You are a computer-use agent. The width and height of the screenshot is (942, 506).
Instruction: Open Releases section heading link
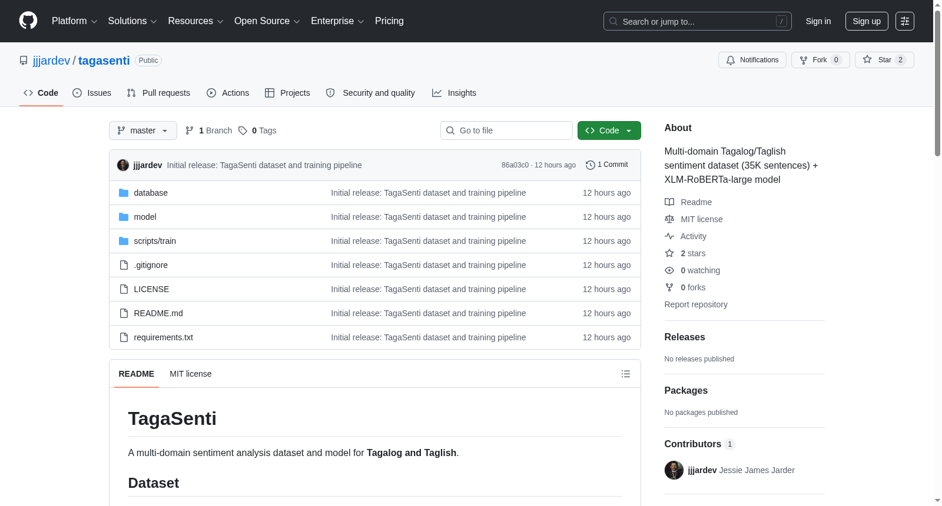click(685, 337)
